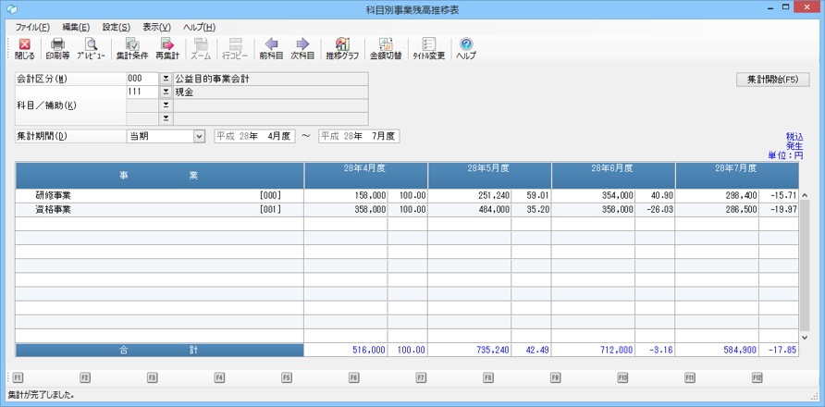
Task: Click the ヘルプ toolbar icon
Action: click(466, 49)
